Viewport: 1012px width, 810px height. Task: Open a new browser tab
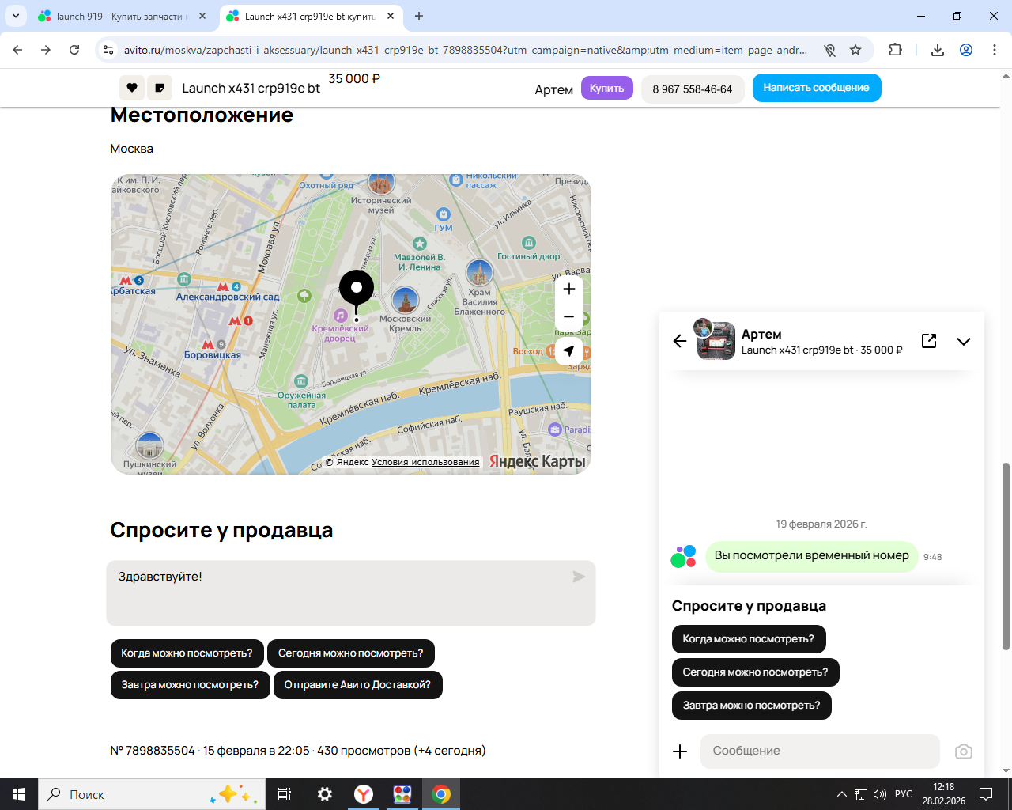pos(419,16)
